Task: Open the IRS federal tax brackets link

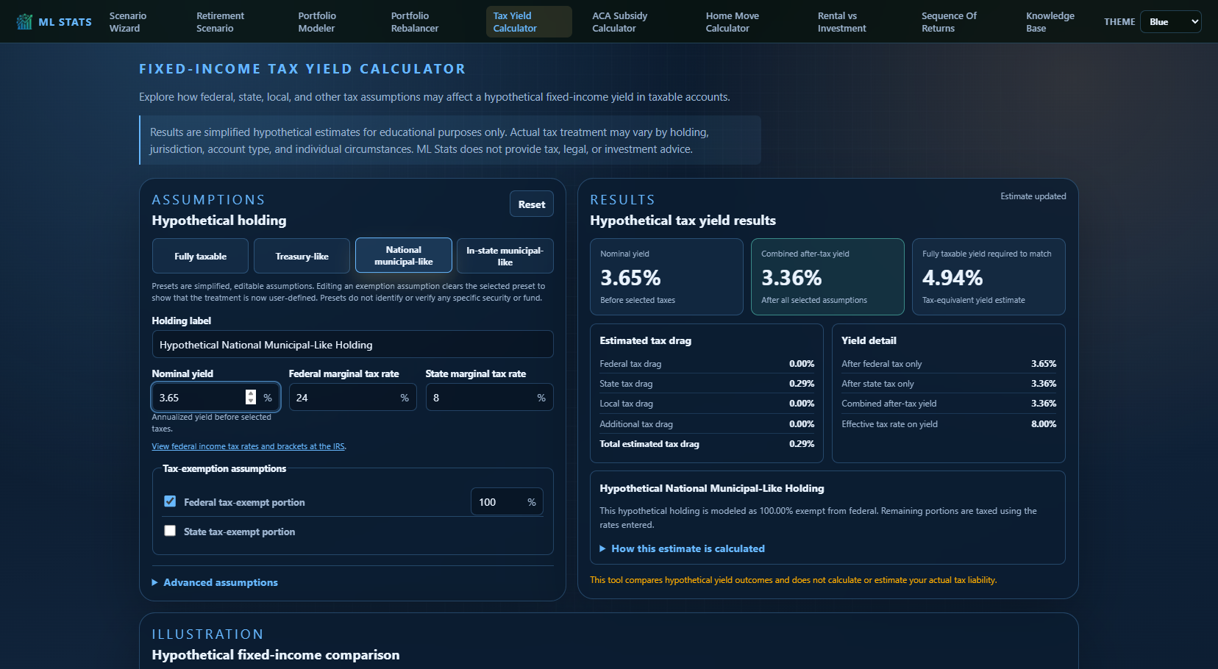Action: click(249, 446)
